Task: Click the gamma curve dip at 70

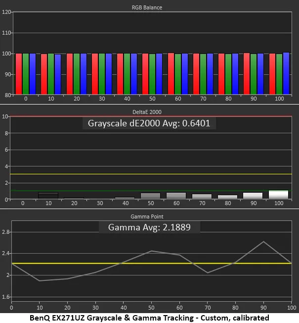Action: pos(208,272)
